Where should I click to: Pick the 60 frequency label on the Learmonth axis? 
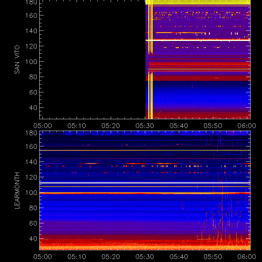point(33,223)
